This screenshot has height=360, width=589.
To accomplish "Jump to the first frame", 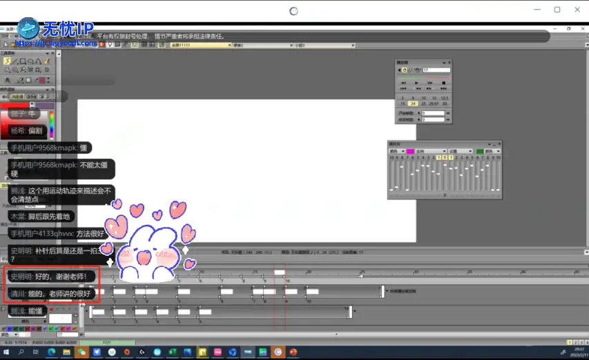I will 403,88.
